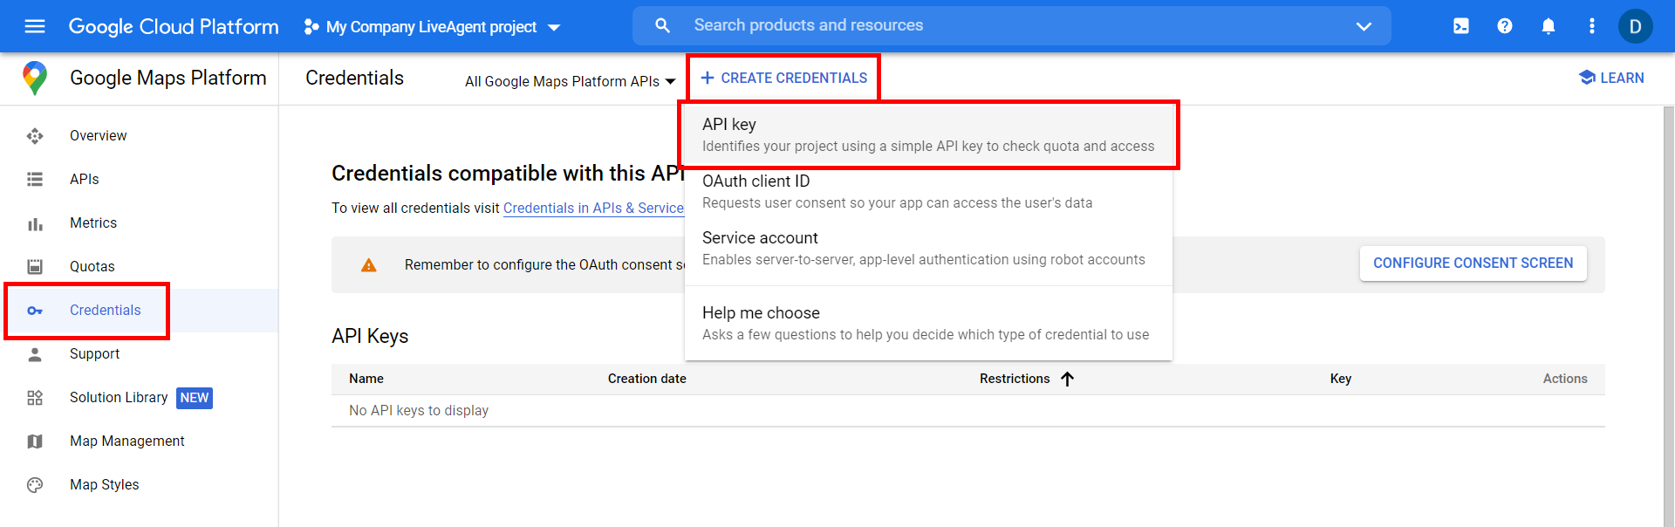
Task: Focus the Search products and resources field
Action: click(x=1012, y=25)
